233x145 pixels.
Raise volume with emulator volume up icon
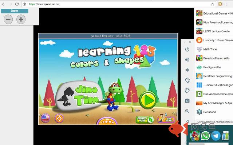(187, 59)
